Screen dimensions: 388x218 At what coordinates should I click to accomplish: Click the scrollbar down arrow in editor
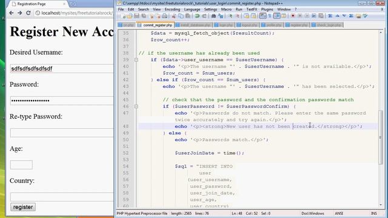click(x=381, y=205)
